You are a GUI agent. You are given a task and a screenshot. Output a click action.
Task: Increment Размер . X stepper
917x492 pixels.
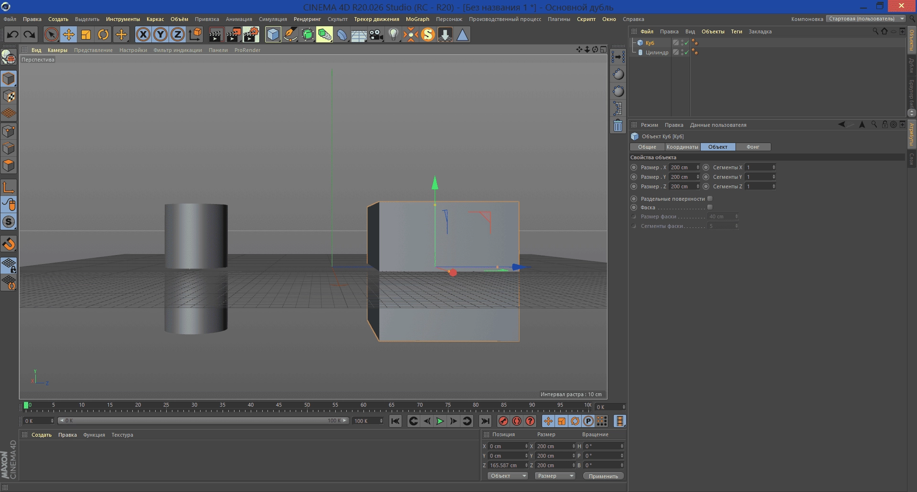[x=698, y=166]
